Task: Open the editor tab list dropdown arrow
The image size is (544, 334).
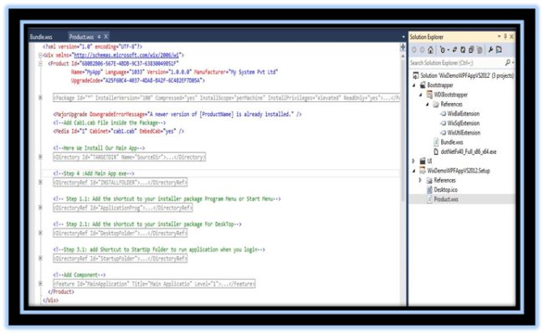Action: 403,37
